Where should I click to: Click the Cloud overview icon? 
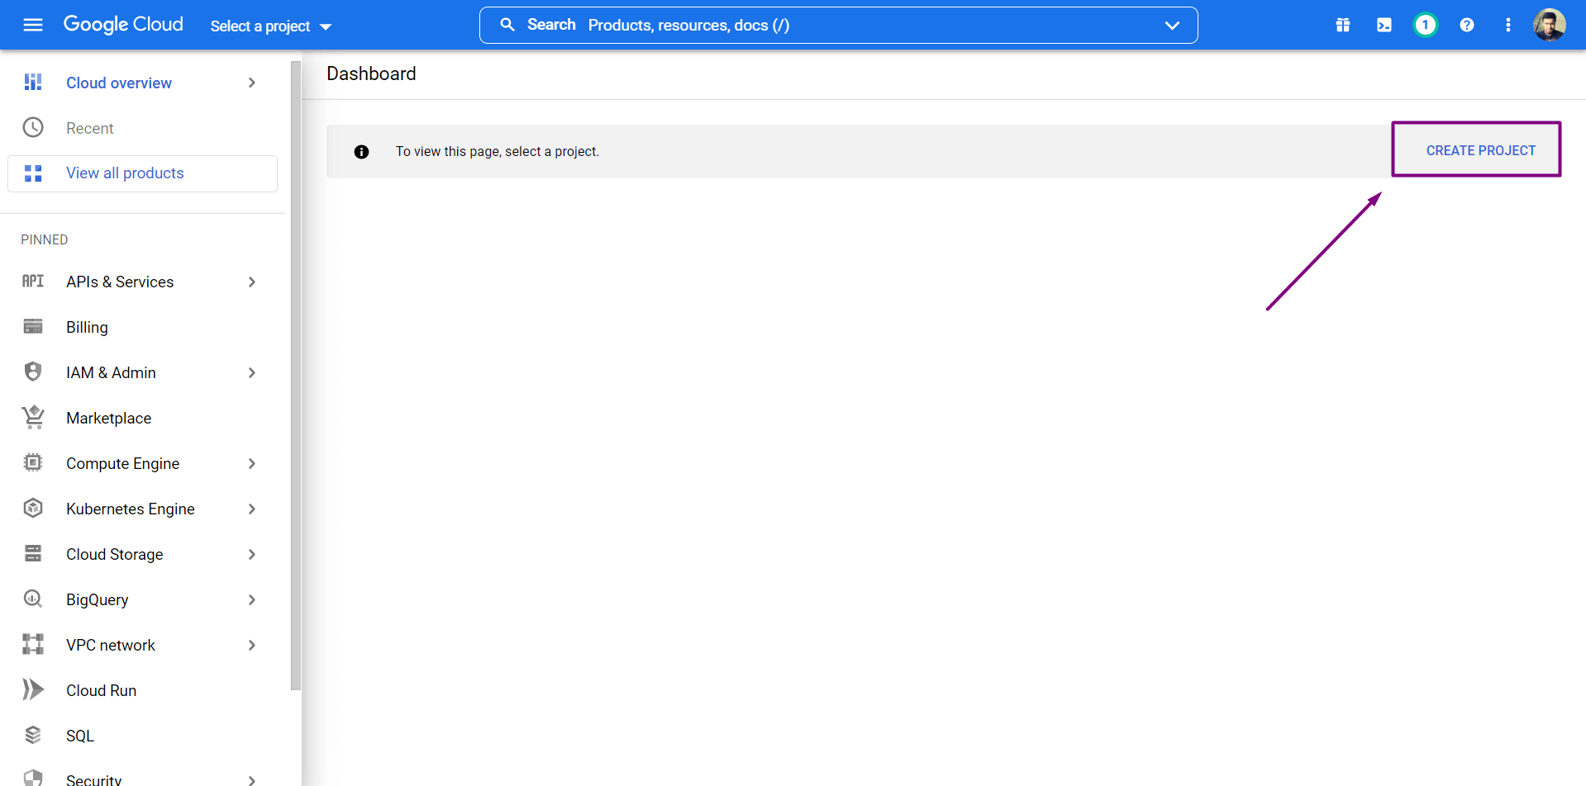33,83
